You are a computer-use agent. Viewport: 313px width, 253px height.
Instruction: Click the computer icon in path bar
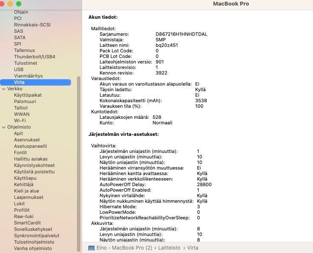tap(91, 248)
